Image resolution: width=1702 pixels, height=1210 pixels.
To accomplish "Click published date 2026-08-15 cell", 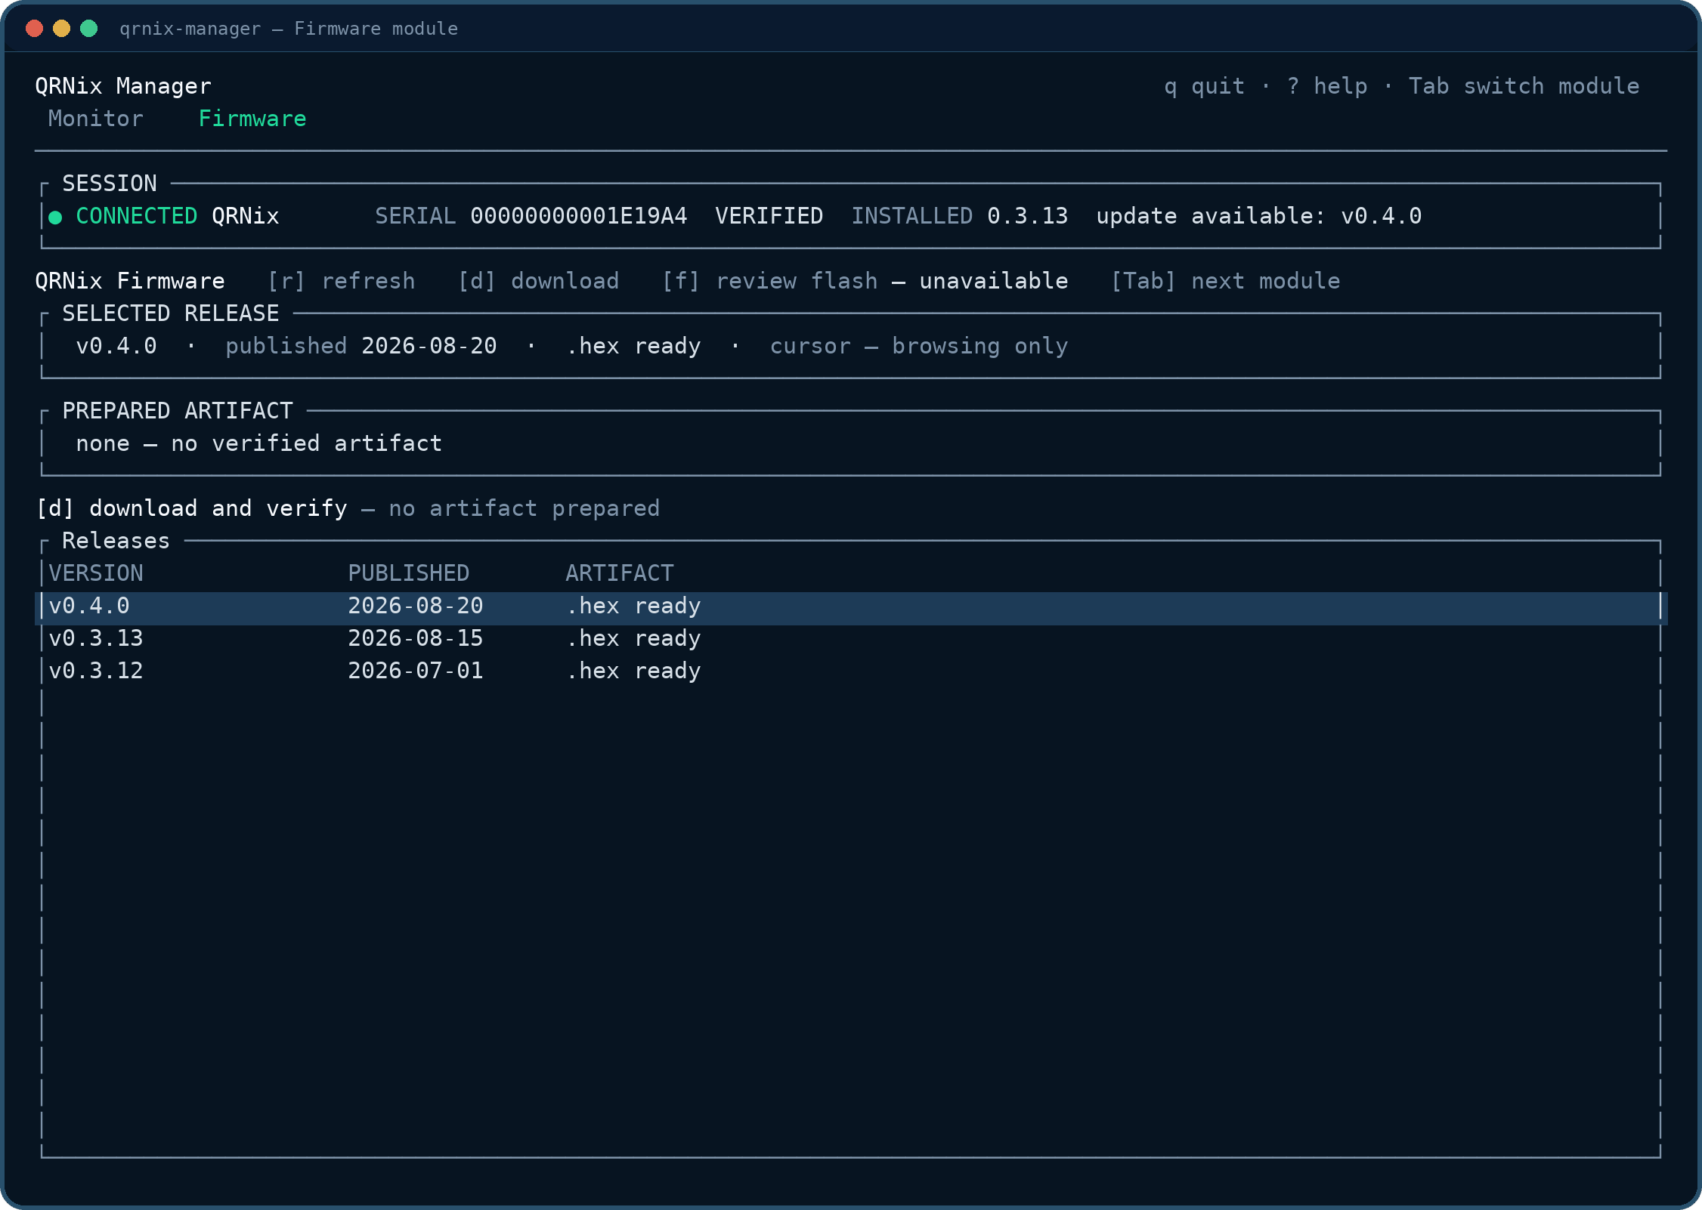I will coord(416,638).
